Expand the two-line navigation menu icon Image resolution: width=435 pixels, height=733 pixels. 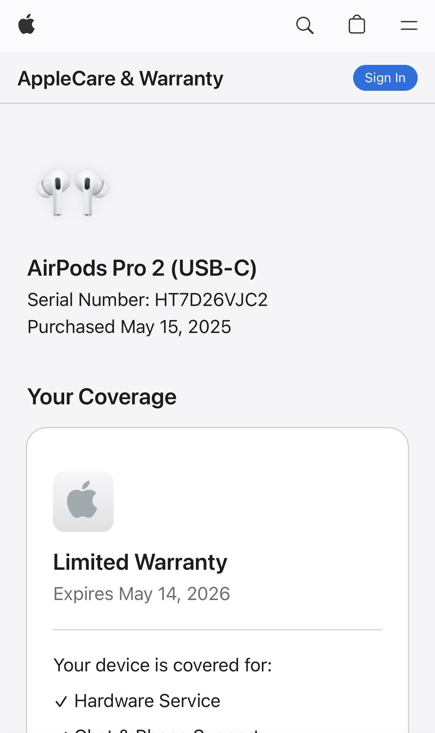(x=409, y=25)
